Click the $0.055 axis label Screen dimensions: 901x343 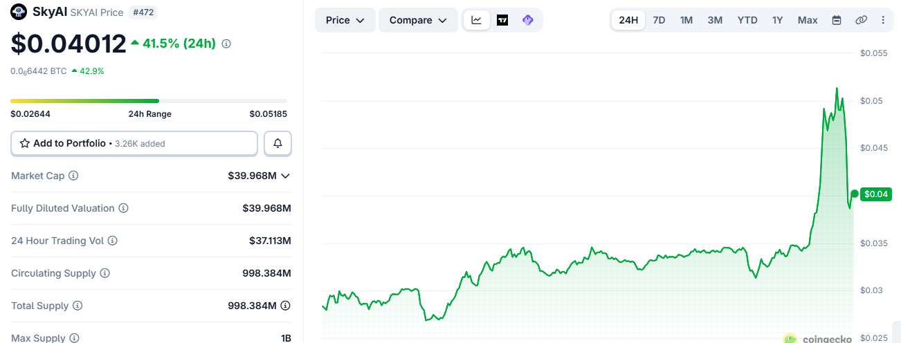(x=873, y=53)
